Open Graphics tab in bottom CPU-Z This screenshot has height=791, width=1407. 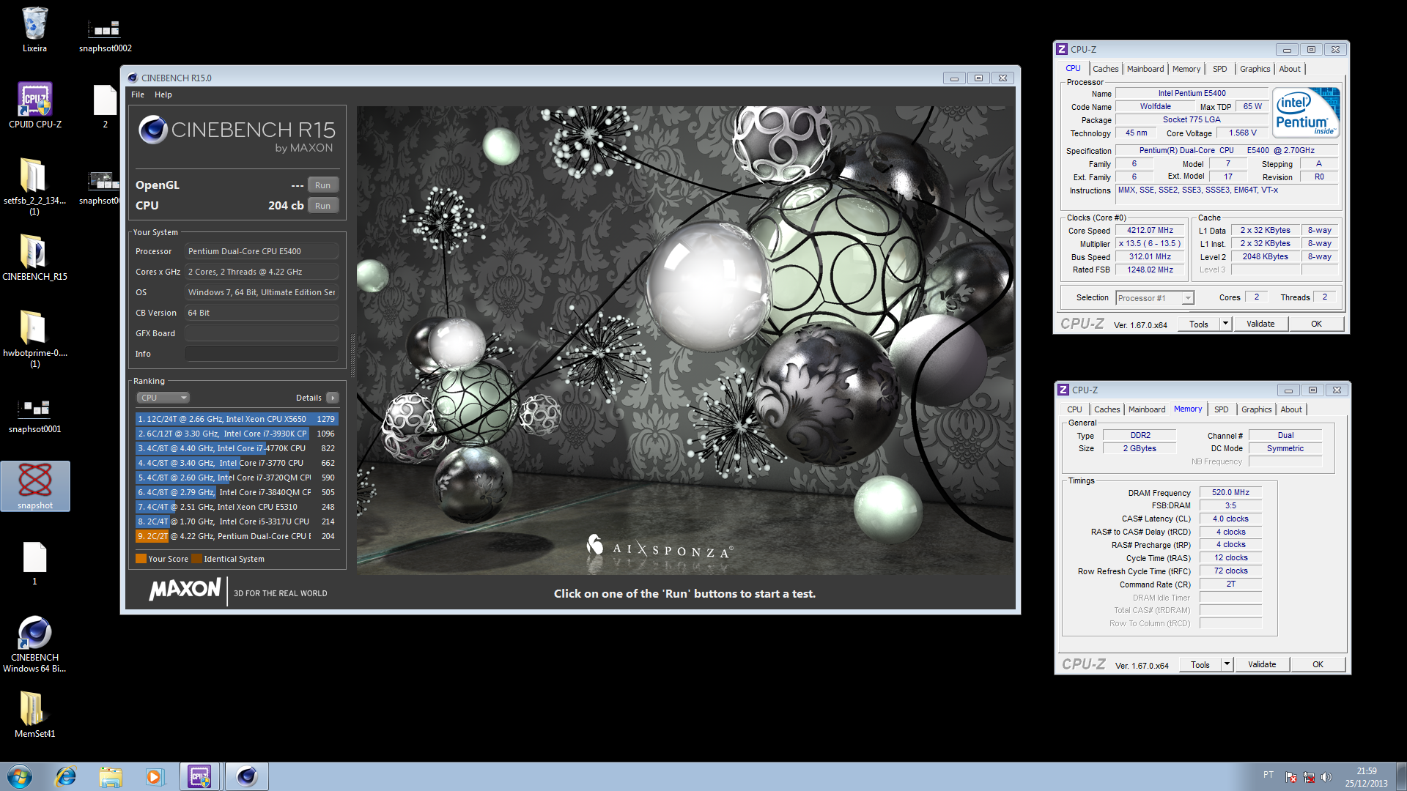pyautogui.click(x=1256, y=409)
